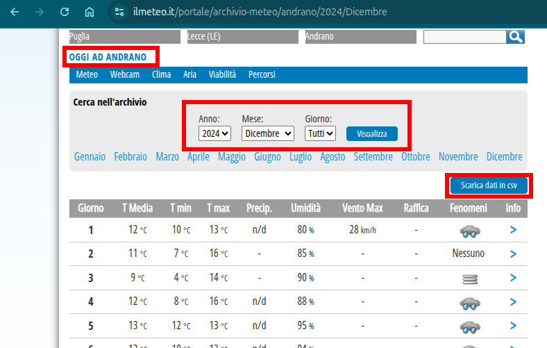The image size is (547, 348).
Task: Click the Umidità column header
Action: pos(305,208)
